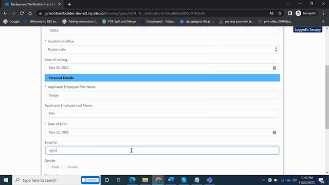Click the lock icon in the address bar
329x185 pixels.
(x=40, y=13)
